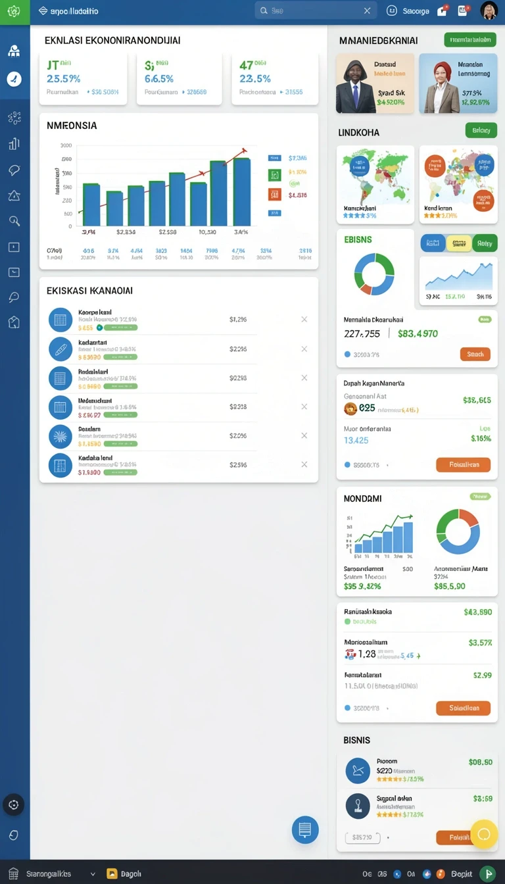Image resolution: width=505 pixels, height=884 pixels.
Task: Switch to the green Stiry tab
Action: [x=485, y=243]
